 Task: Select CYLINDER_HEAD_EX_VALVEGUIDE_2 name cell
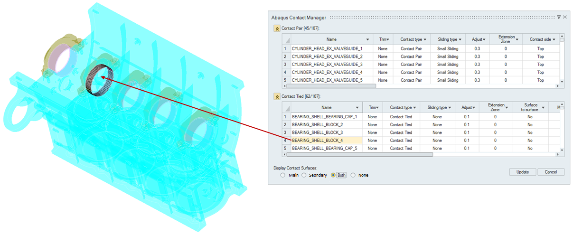point(327,56)
